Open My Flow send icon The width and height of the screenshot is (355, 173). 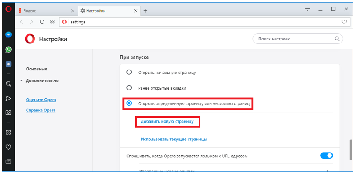click(x=8, y=98)
